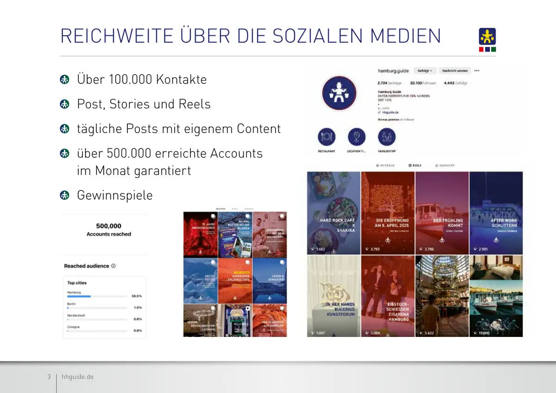Open the RESTAURANT story highlight
The width and height of the screenshot is (556, 393).
[327, 137]
